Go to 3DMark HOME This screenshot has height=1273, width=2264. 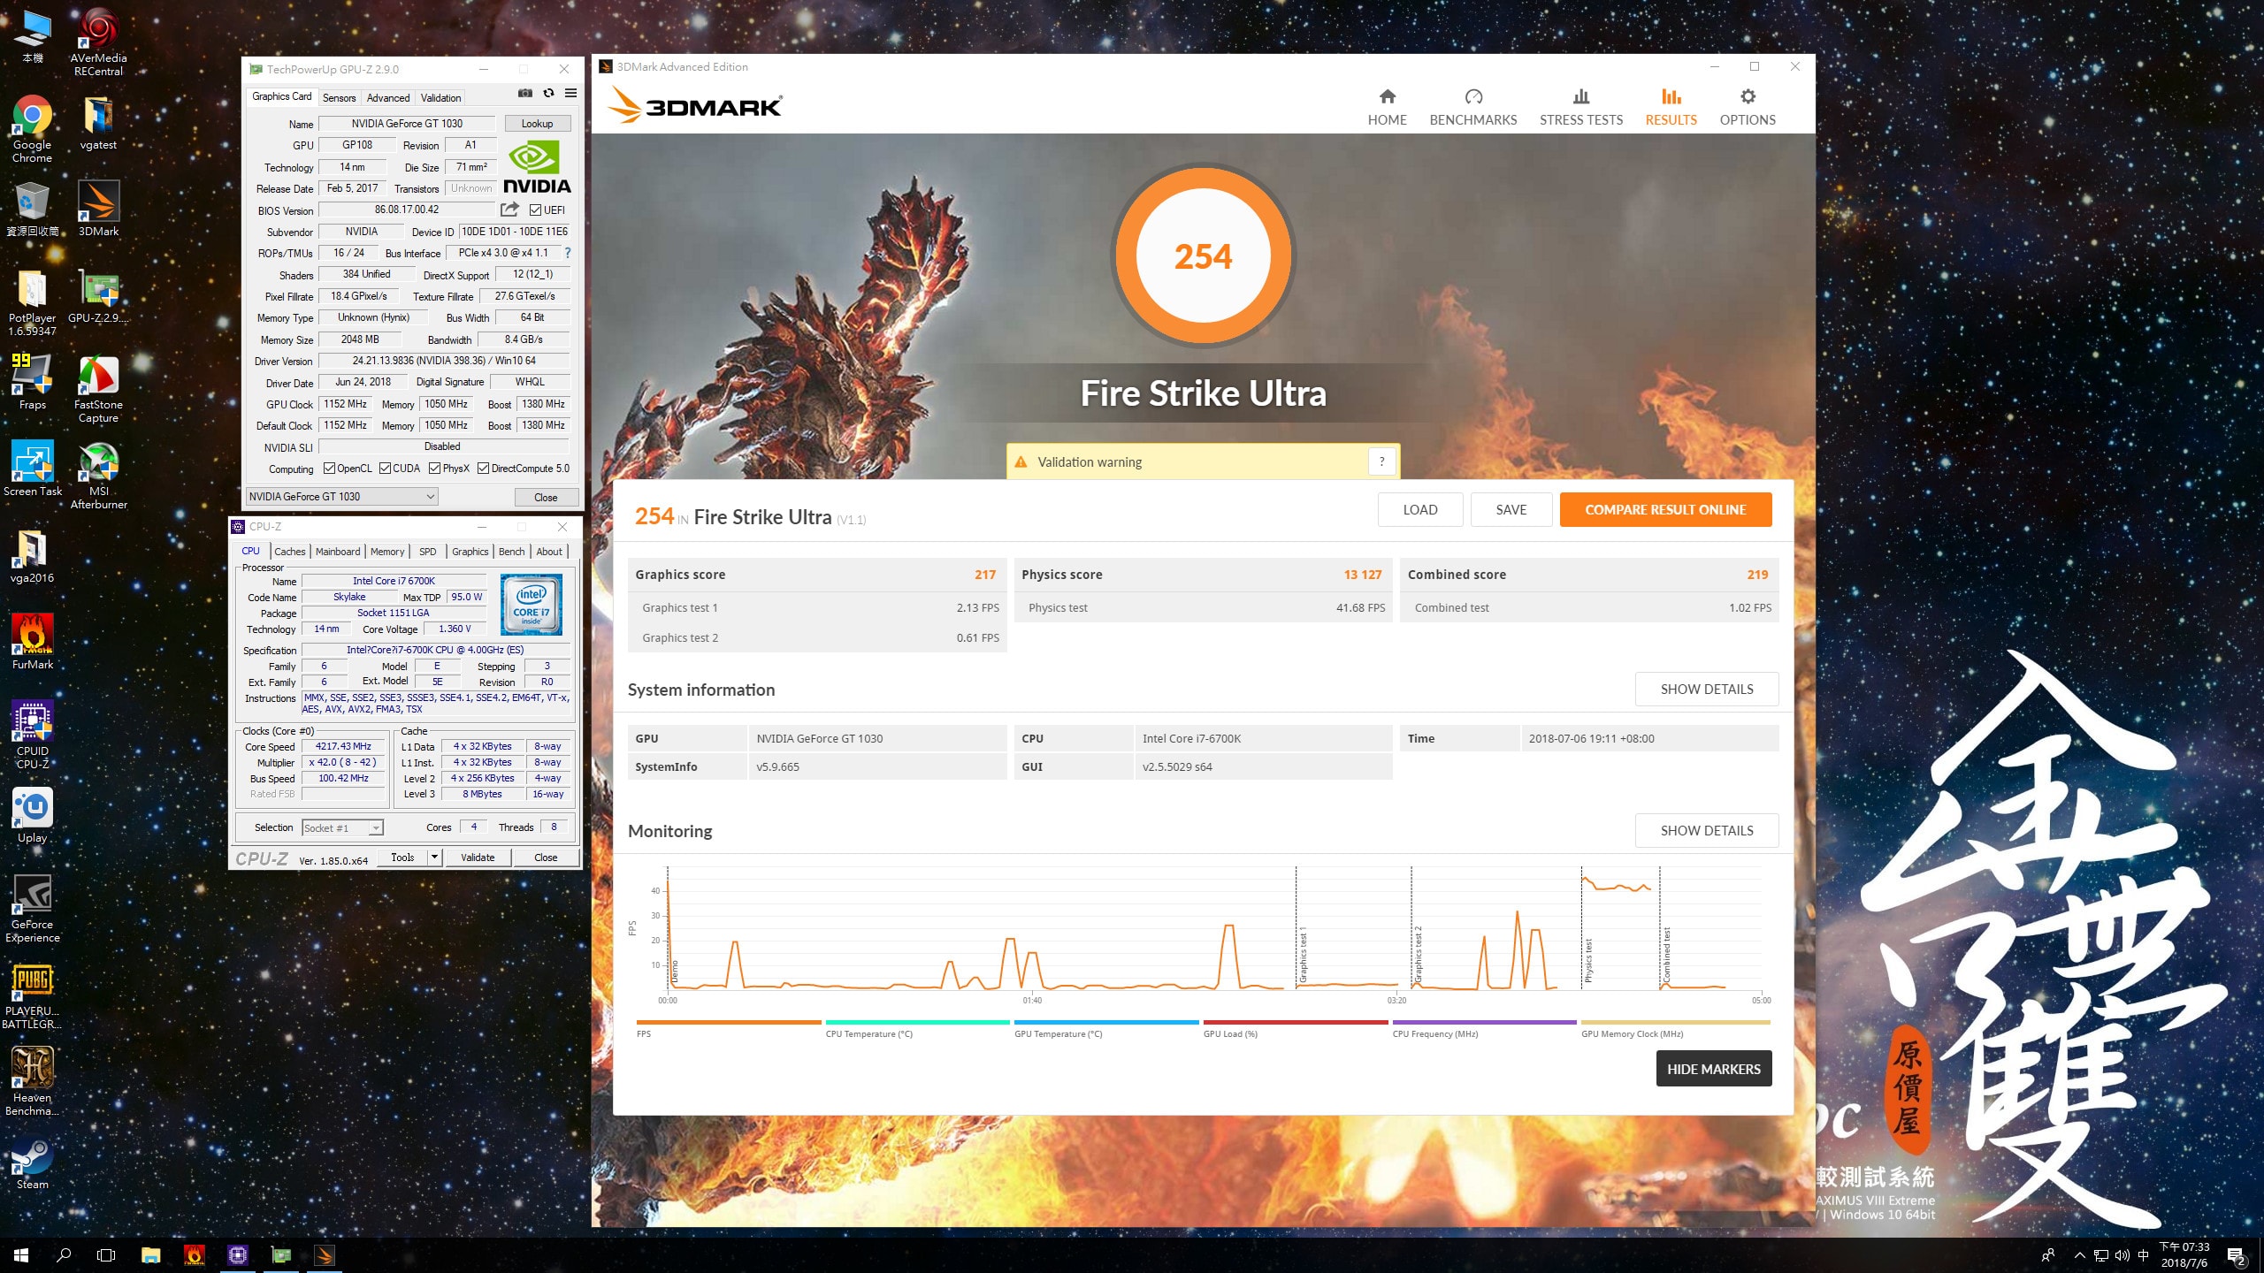(x=1387, y=108)
